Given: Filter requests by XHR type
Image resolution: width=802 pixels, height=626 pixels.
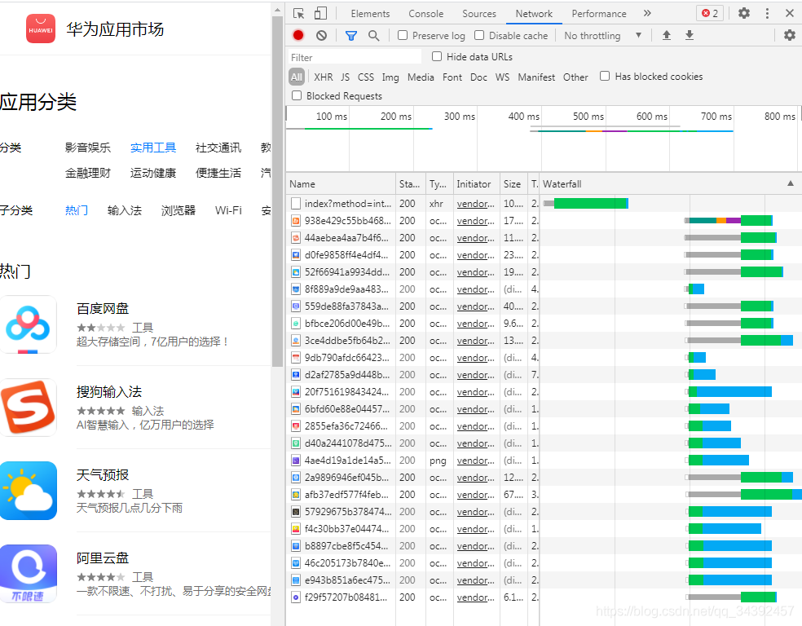Looking at the screenshot, I should tap(323, 77).
